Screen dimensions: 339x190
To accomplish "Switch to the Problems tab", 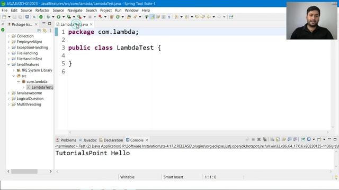I will pyautogui.click(x=66, y=140).
